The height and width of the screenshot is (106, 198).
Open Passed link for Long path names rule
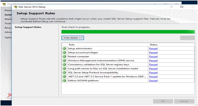(153, 68)
